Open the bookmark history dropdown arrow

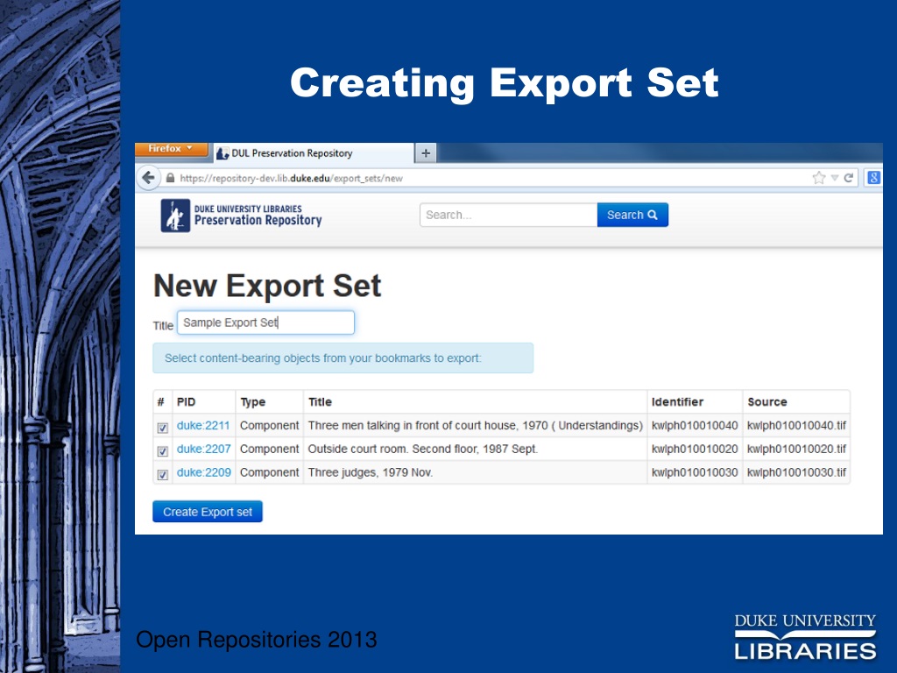tap(835, 178)
